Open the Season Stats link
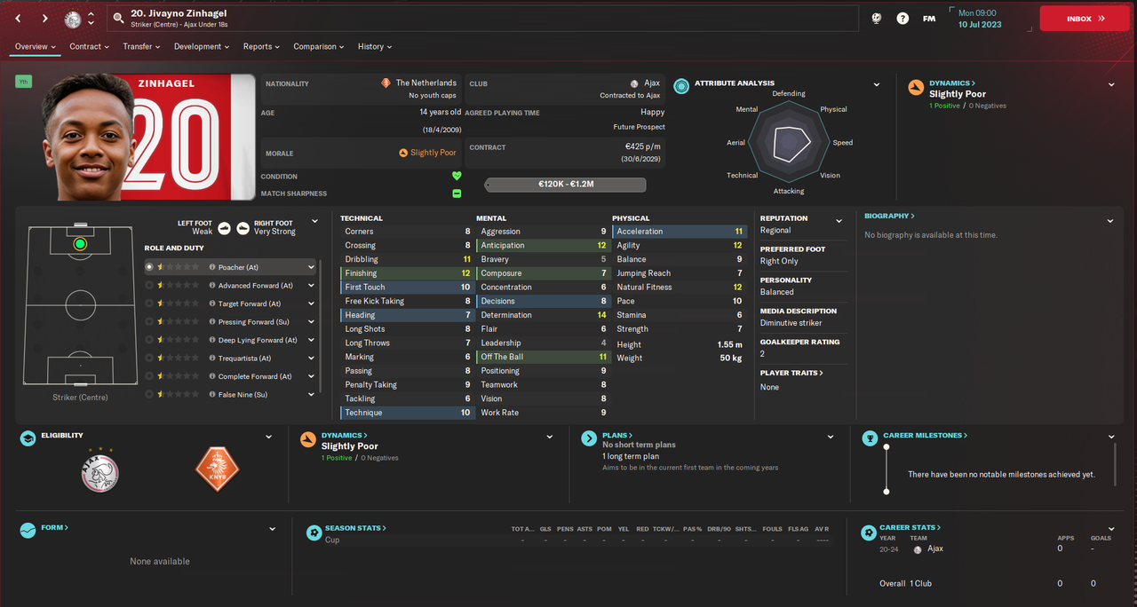 click(x=355, y=528)
